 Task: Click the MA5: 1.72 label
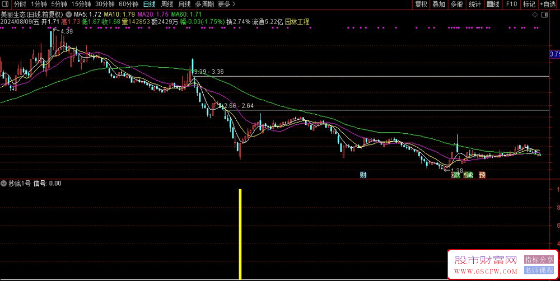pyautogui.click(x=87, y=15)
